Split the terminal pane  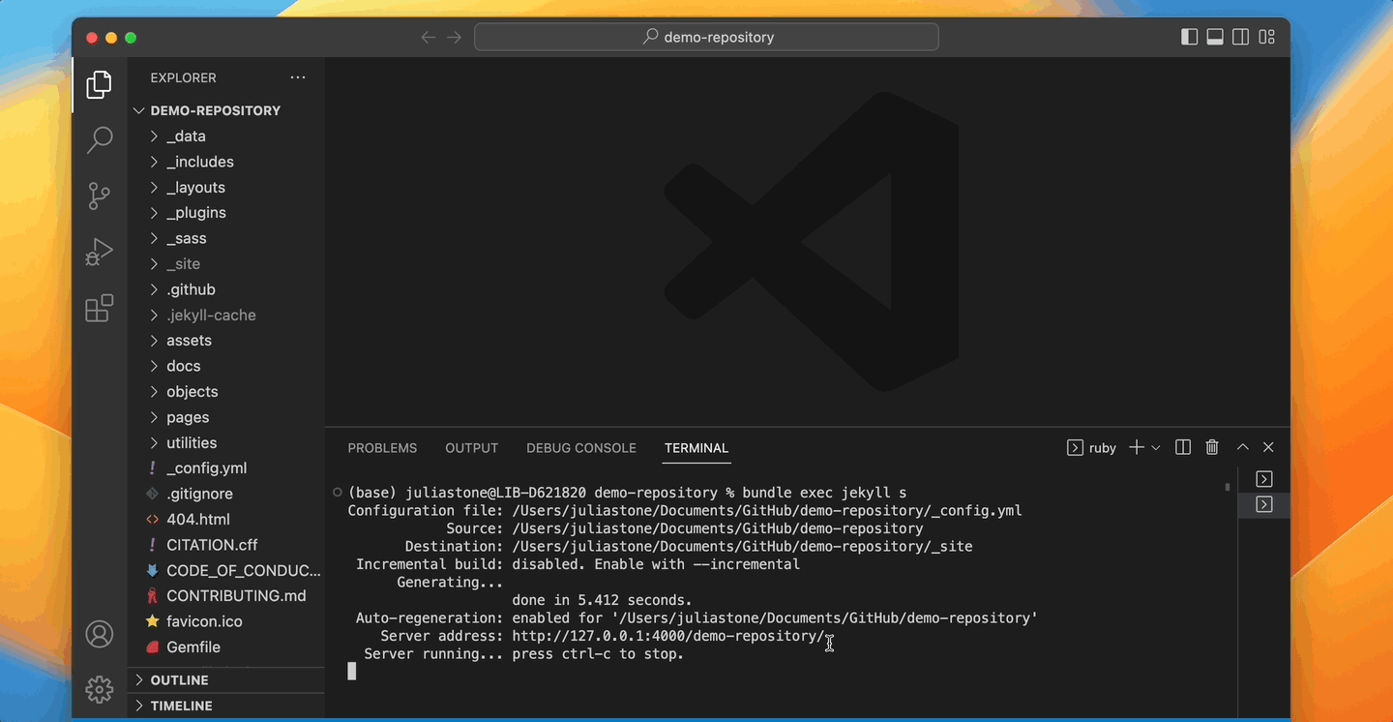(1182, 447)
